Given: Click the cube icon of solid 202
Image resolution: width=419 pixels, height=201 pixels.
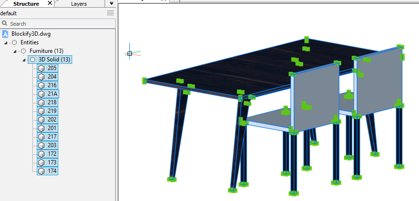Looking at the screenshot, I should pos(41,120).
